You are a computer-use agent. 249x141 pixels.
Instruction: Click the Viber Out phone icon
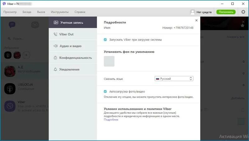(x=55, y=34)
